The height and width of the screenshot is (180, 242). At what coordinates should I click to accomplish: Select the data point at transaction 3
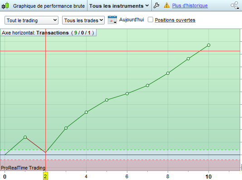click(x=66, y=128)
